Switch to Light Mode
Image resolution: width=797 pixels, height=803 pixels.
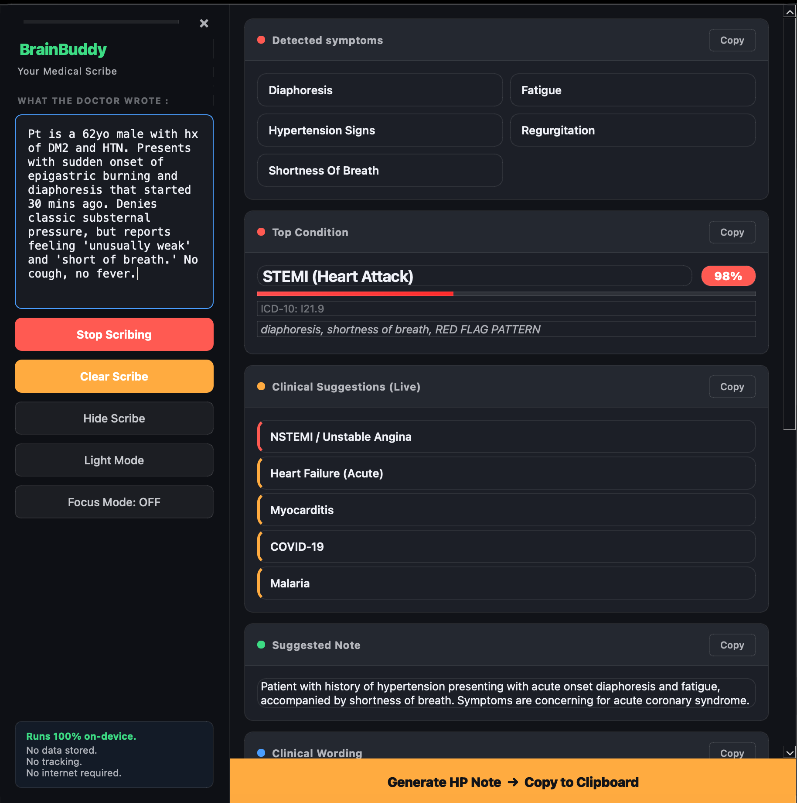(114, 460)
